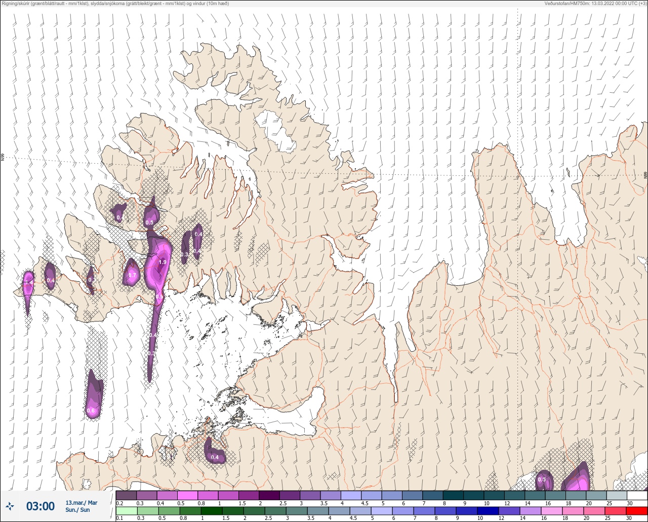Select the white swatch at the top row's end

click(x=637, y=495)
